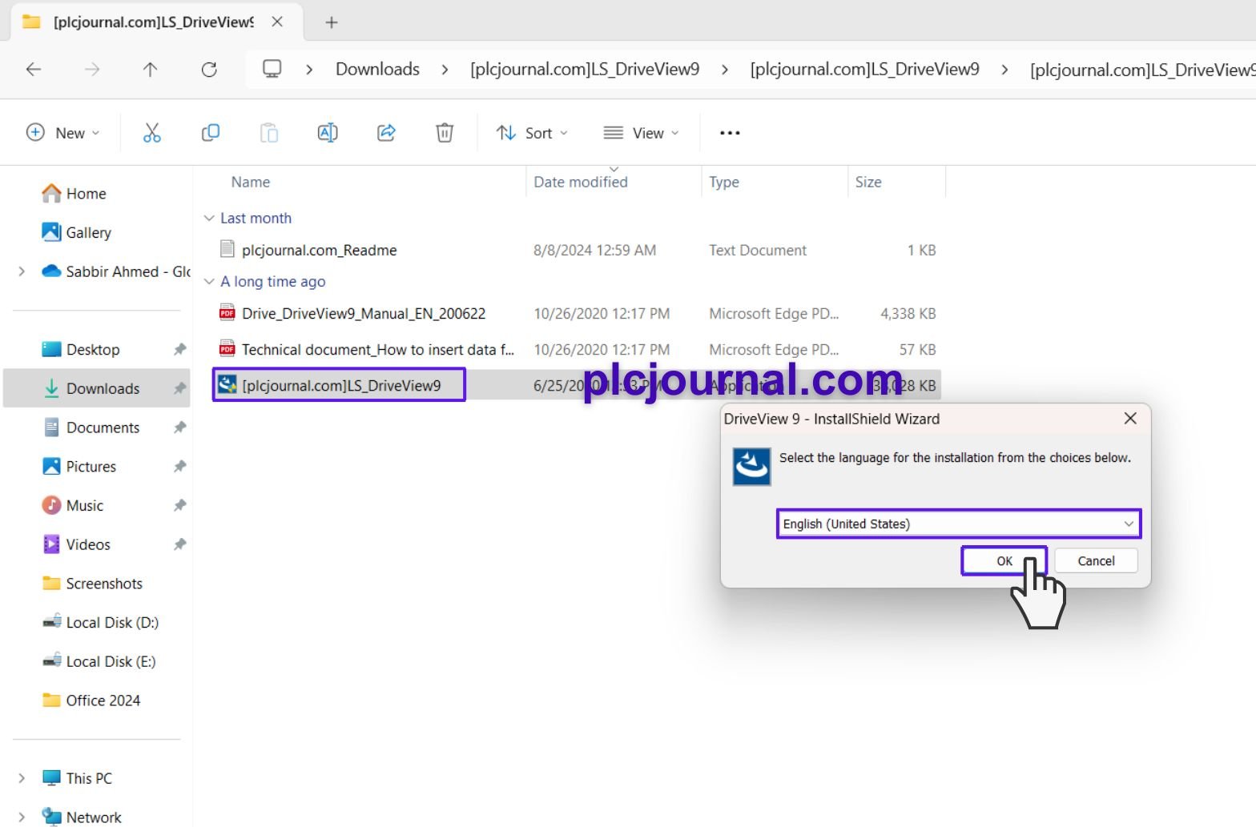Click the Text Document type cell
1256x827 pixels.
coord(758,250)
